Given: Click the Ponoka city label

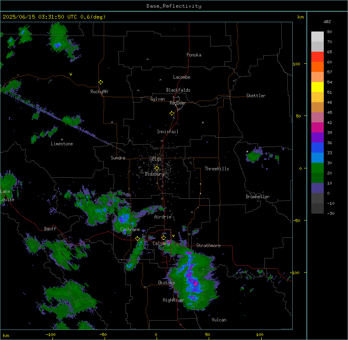Looking at the screenshot, I should click(x=194, y=55).
